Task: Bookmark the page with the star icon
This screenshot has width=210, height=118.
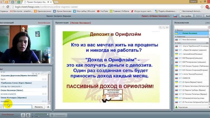Action: (202, 7)
